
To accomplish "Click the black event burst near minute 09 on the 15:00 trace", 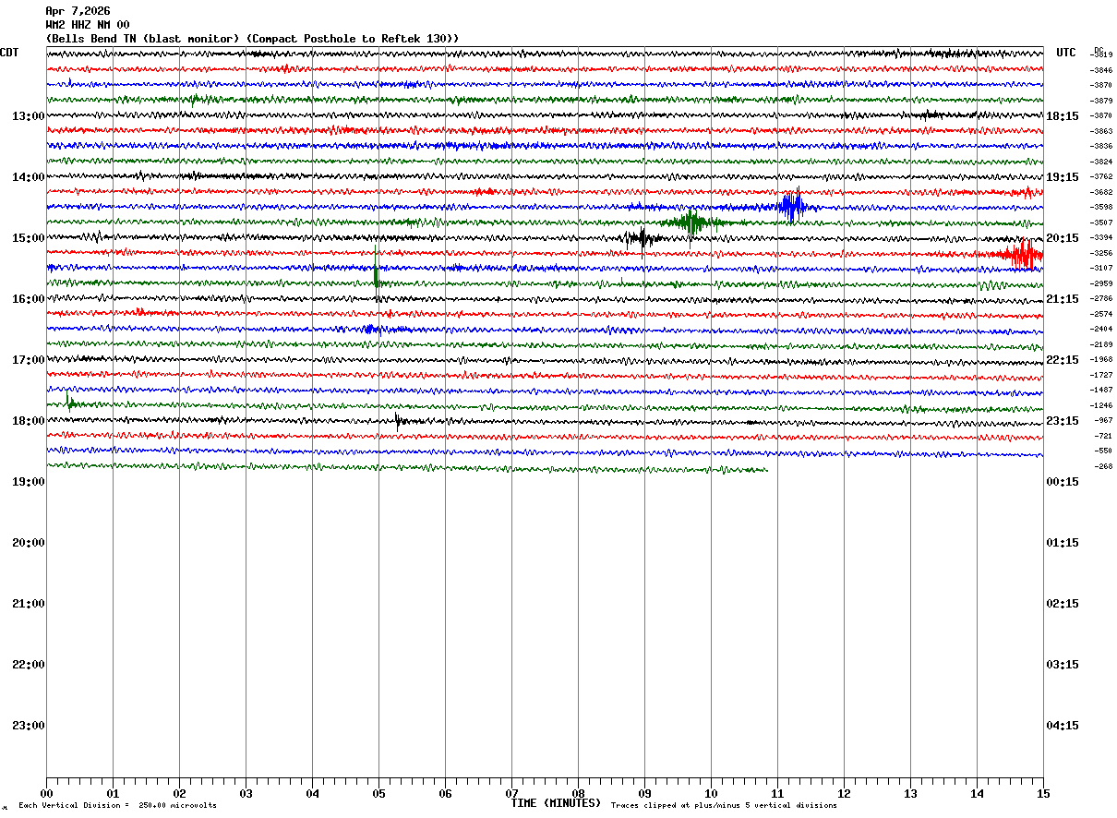I will point(642,239).
